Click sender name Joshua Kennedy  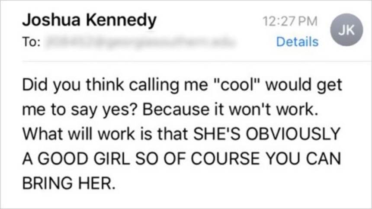[x=89, y=20]
